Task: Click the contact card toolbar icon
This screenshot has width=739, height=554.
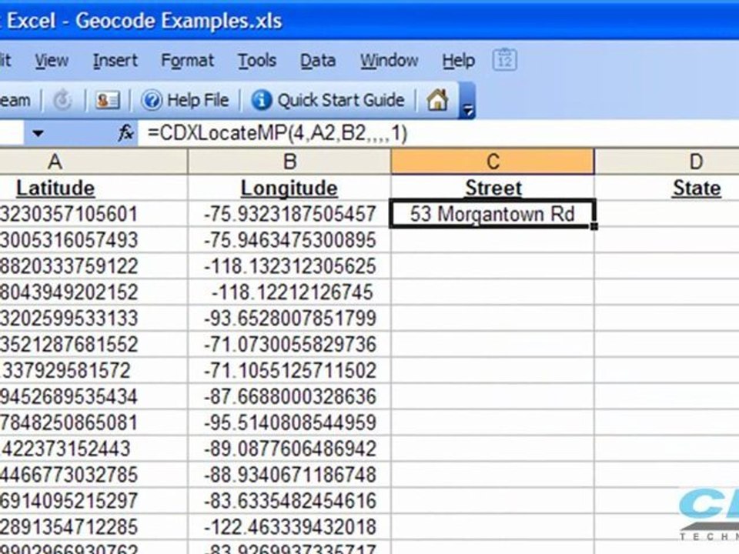Action: tap(108, 100)
